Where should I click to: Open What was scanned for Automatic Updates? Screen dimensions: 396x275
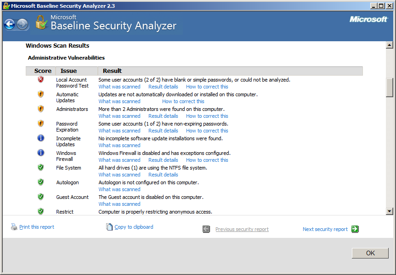(x=119, y=101)
